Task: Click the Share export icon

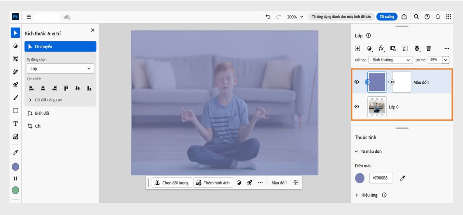Action: coord(404,17)
